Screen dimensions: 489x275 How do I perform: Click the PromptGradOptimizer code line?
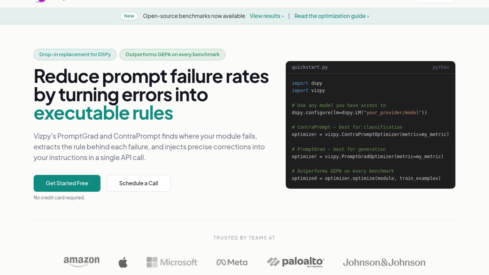[x=367, y=157]
